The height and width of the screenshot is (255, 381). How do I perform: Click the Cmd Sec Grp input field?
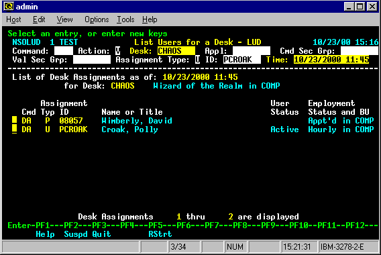(359, 51)
